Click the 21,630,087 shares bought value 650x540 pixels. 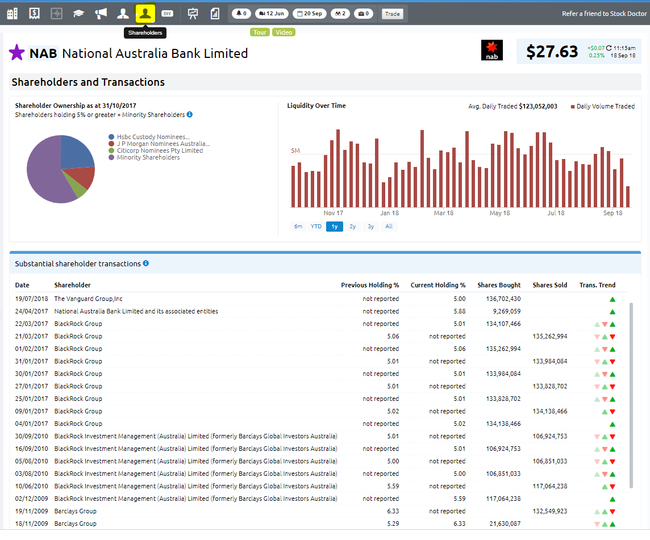click(x=505, y=524)
